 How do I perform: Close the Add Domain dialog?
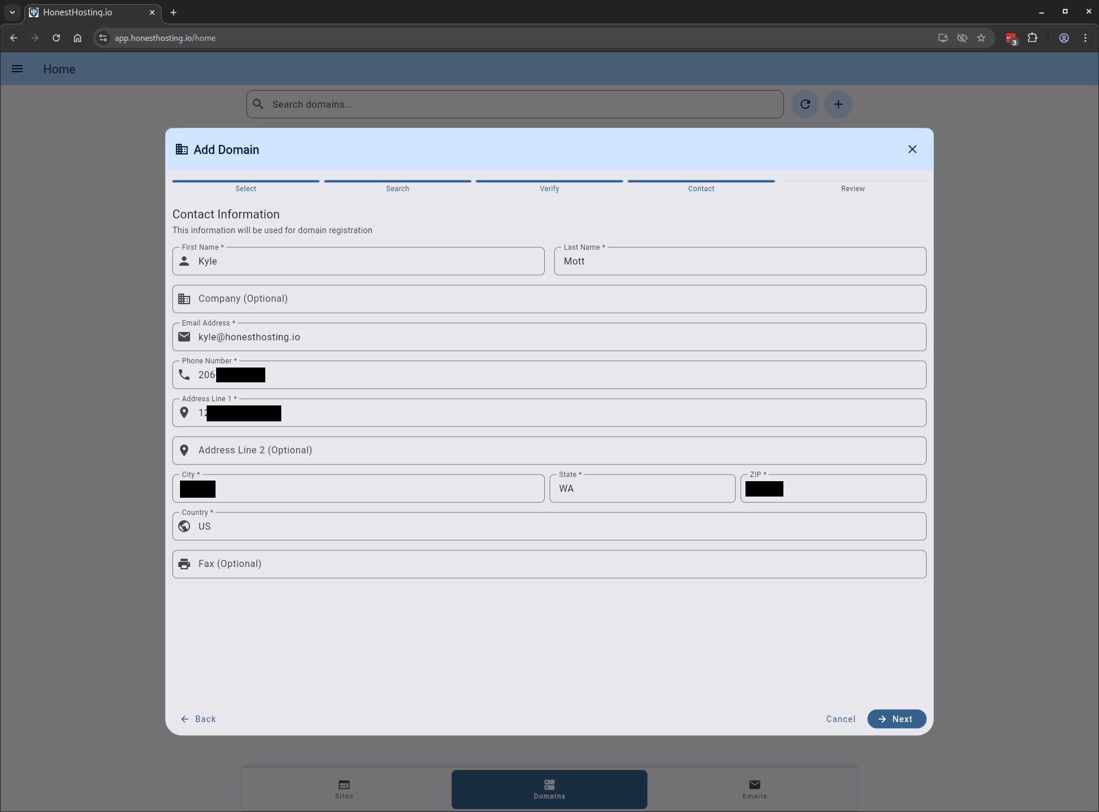coord(912,150)
